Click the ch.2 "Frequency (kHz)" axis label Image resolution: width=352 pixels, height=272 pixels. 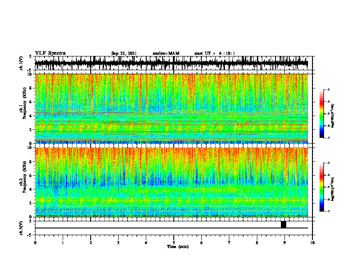click(x=24, y=177)
